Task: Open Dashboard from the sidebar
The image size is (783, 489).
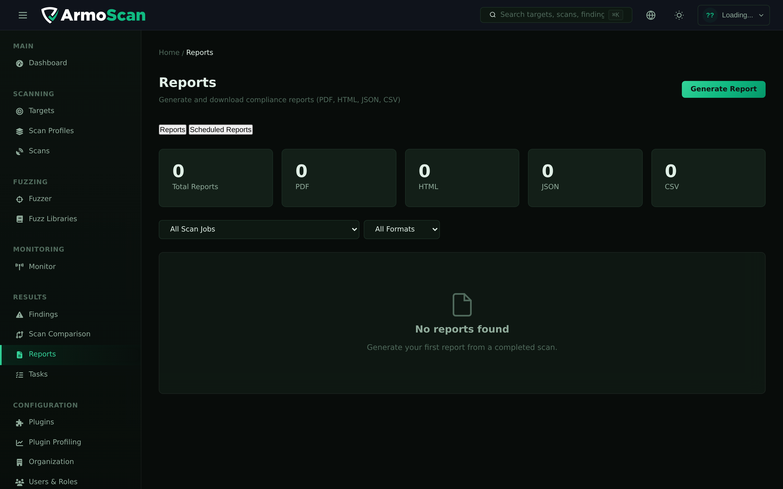Action: (x=70, y=63)
